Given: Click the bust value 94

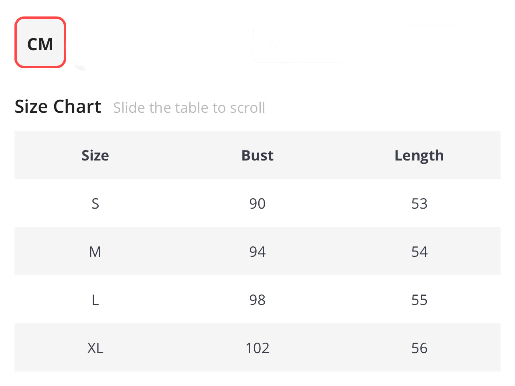Looking at the screenshot, I should coord(257,252).
